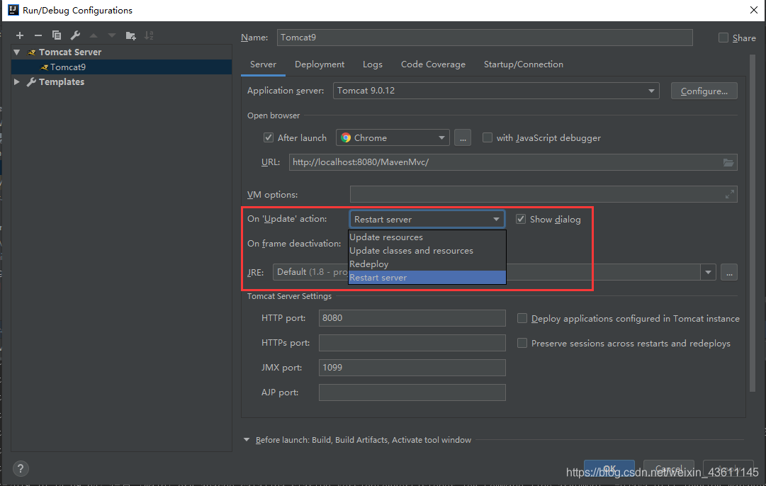Collapse the Tomcat Server tree node
Screen dimensions: 766x486
17,52
